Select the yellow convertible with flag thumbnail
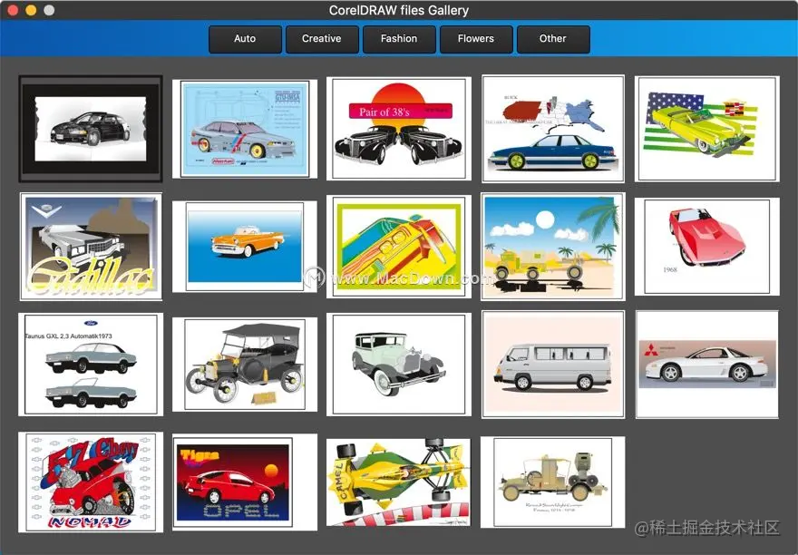Screen dimensions: 798x555 [707, 129]
